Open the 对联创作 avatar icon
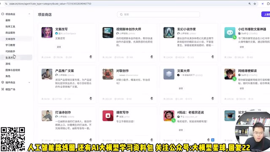This screenshot has width=270, height=152. (108, 74)
